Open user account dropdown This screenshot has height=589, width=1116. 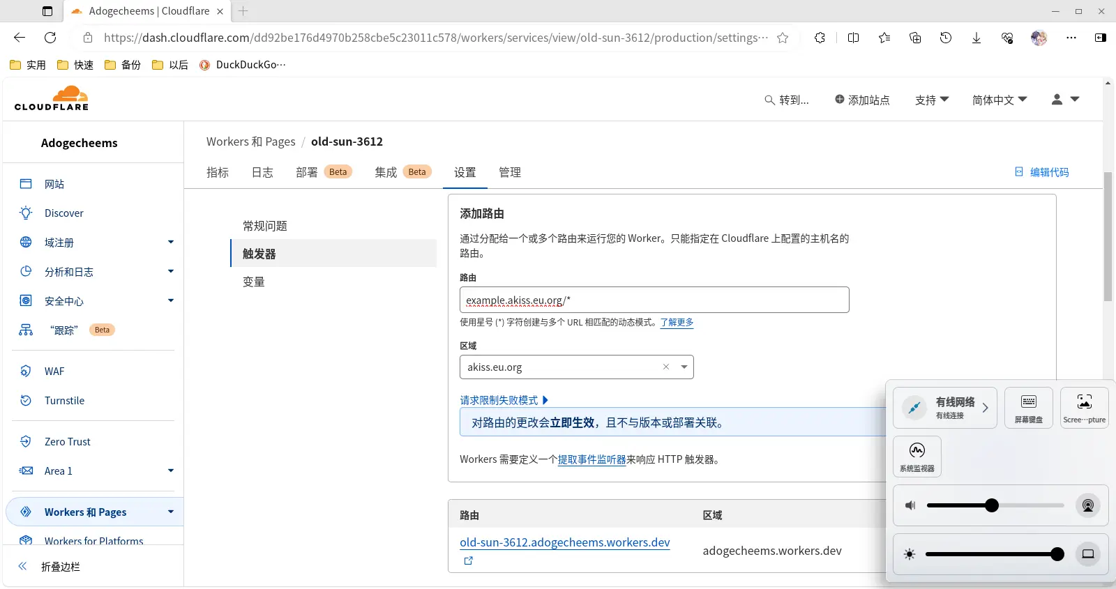click(x=1065, y=100)
